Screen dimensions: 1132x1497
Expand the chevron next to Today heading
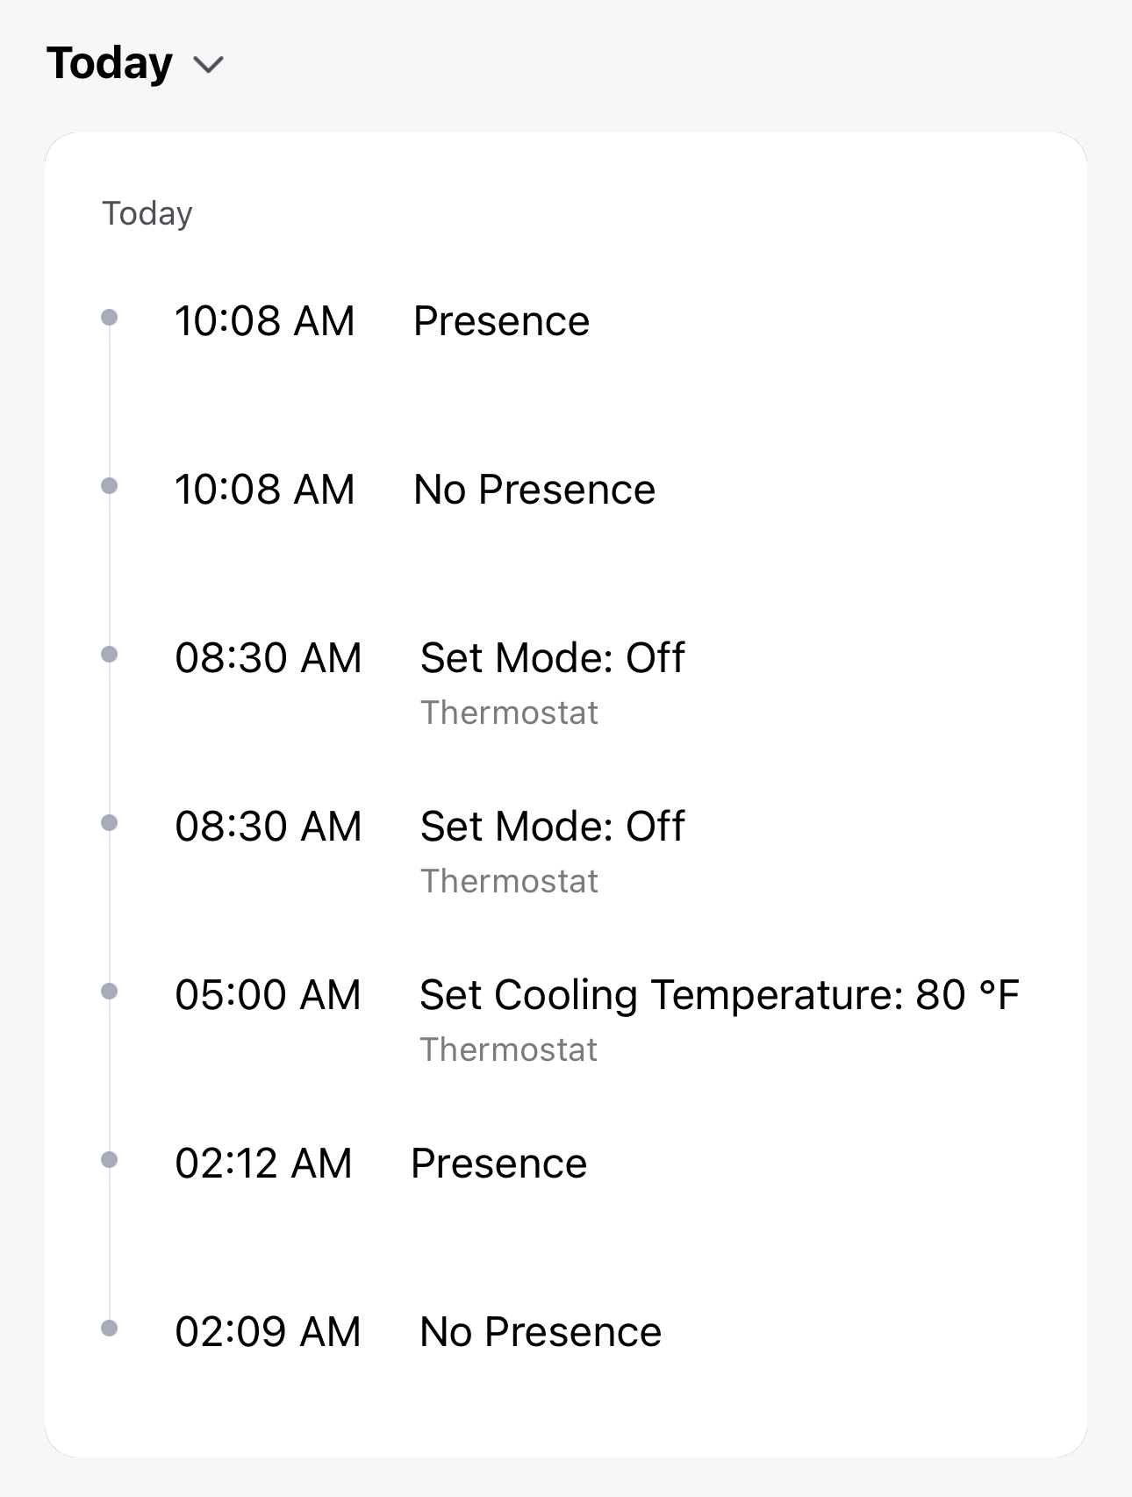pyautogui.click(x=209, y=65)
